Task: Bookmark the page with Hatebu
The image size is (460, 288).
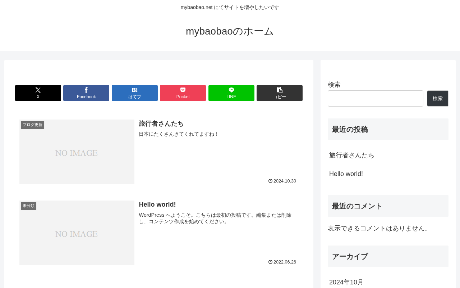Action: pos(135,93)
